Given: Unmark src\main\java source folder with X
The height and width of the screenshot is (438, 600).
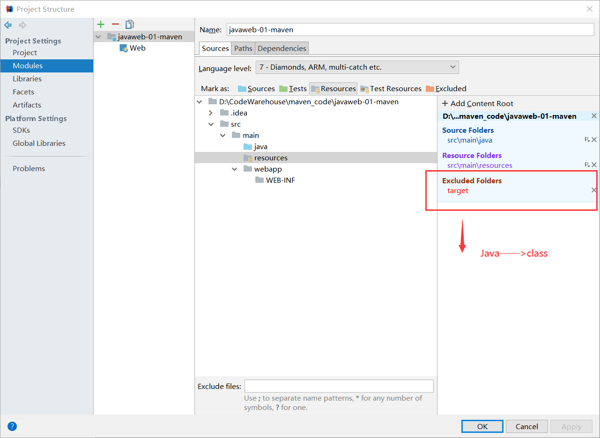Looking at the screenshot, I should point(594,140).
